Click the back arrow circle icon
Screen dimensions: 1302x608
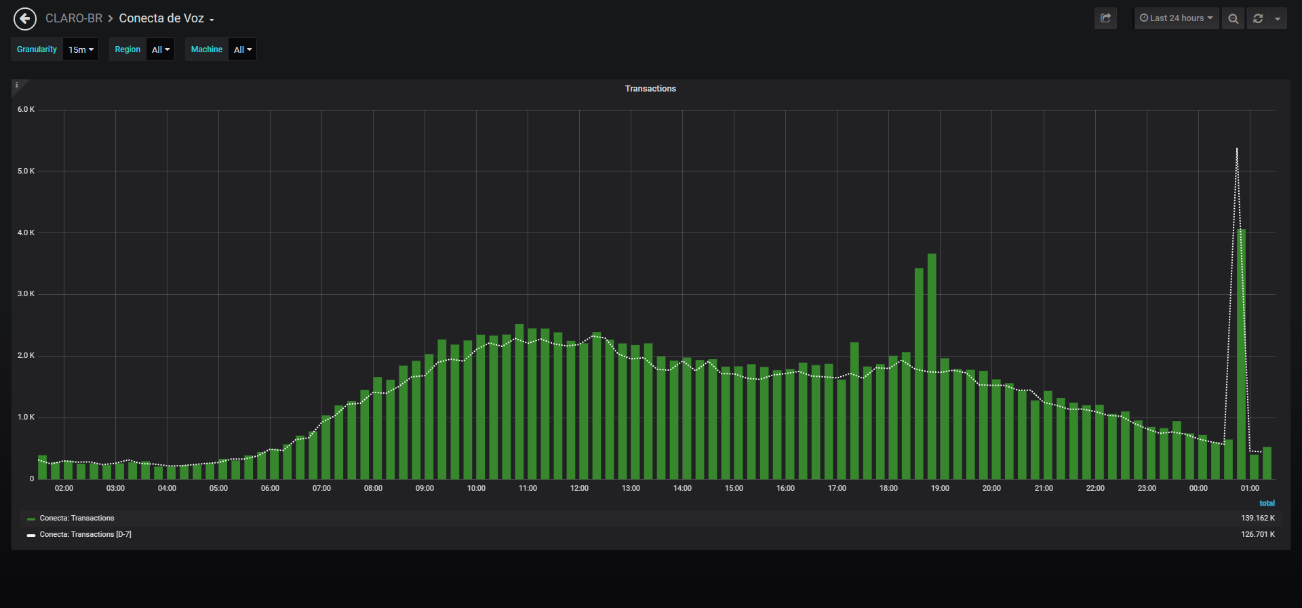[x=25, y=19]
